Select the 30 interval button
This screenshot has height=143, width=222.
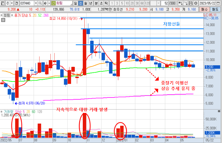(x=137, y=3)
